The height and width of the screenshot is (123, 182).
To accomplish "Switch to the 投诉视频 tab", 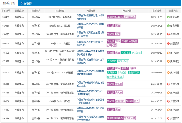I will click(26, 3).
